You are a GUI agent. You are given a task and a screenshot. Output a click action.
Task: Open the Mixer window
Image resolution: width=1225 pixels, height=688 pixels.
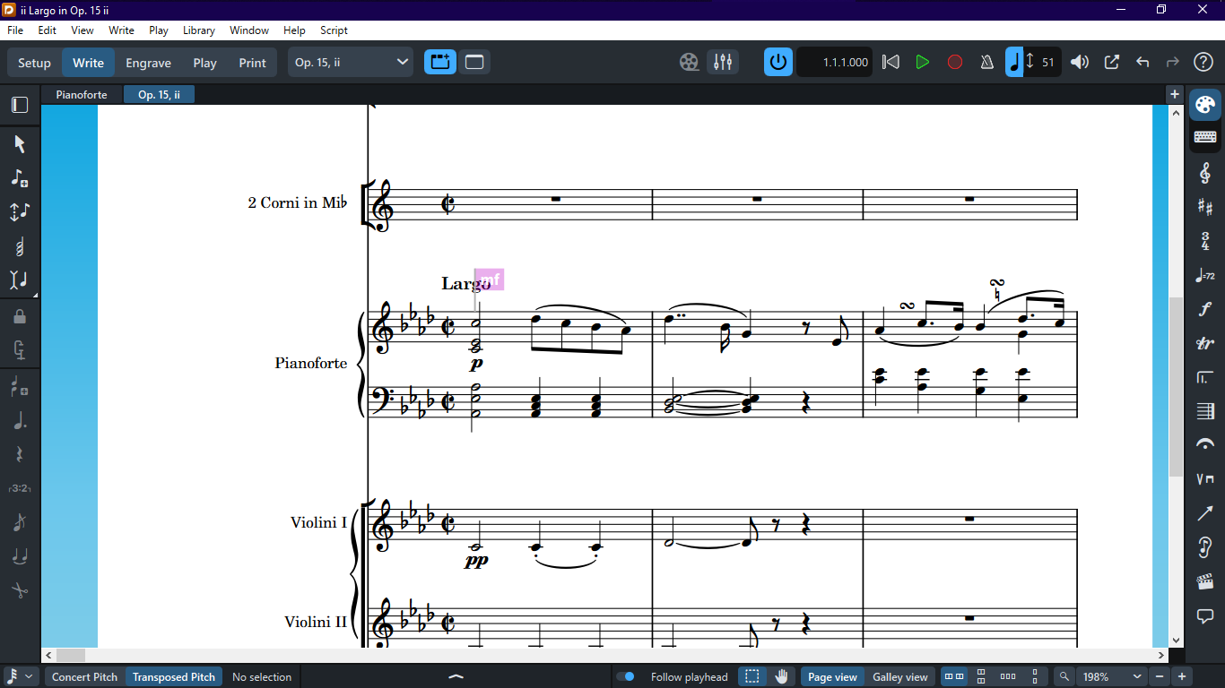(x=723, y=62)
